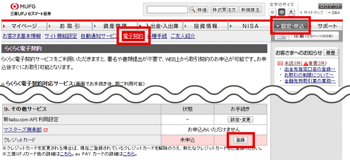The image size is (350, 160).
Task: Set text size to small (小)
Action: click(273, 12)
